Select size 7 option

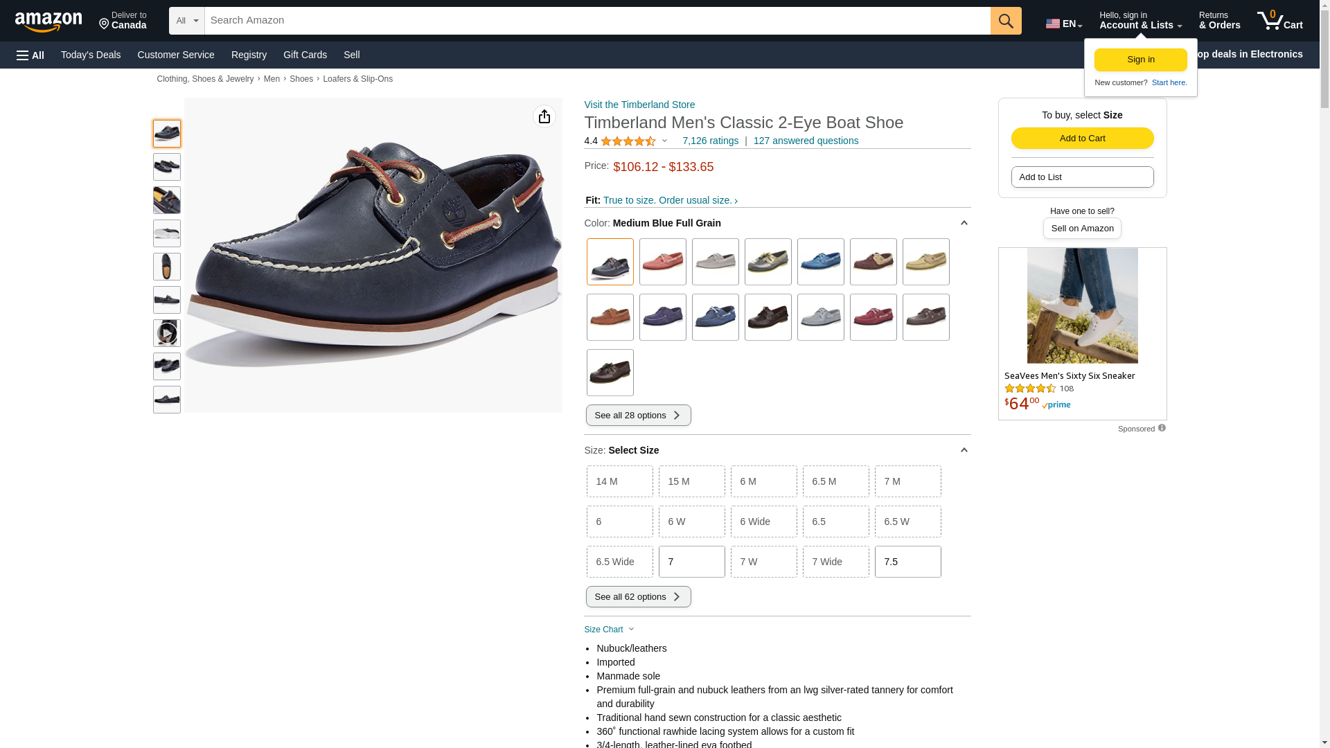click(x=692, y=562)
